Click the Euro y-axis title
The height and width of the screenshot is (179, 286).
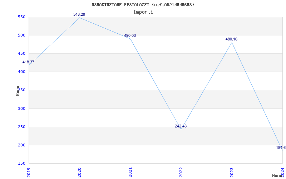[18, 91]
